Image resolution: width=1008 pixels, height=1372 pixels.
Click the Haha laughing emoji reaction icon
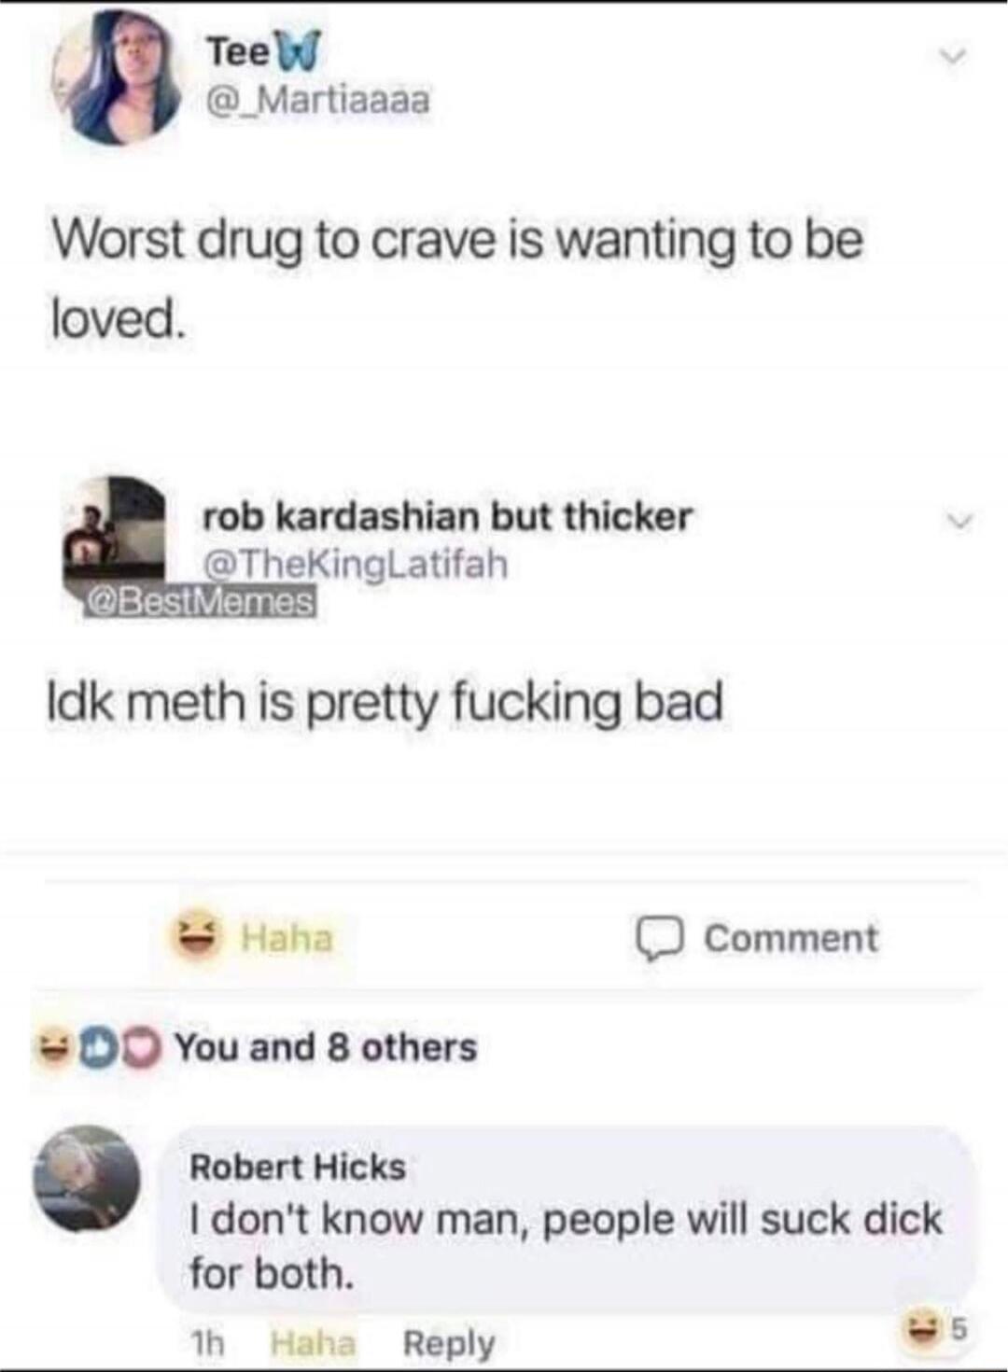197,936
